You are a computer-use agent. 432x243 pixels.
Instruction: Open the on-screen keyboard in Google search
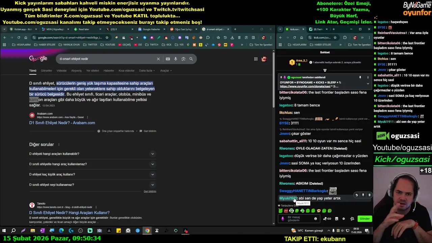(168, 59)
